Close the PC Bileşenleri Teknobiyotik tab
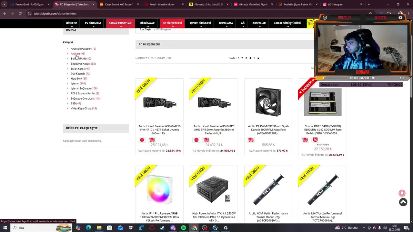 click(93, 5)
